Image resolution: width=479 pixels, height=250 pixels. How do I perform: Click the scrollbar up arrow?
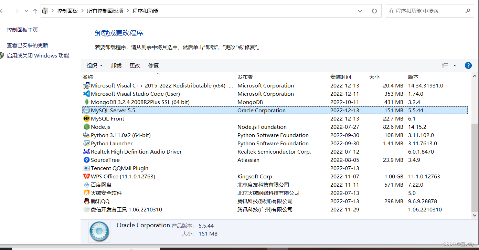[x=475, y=76]
